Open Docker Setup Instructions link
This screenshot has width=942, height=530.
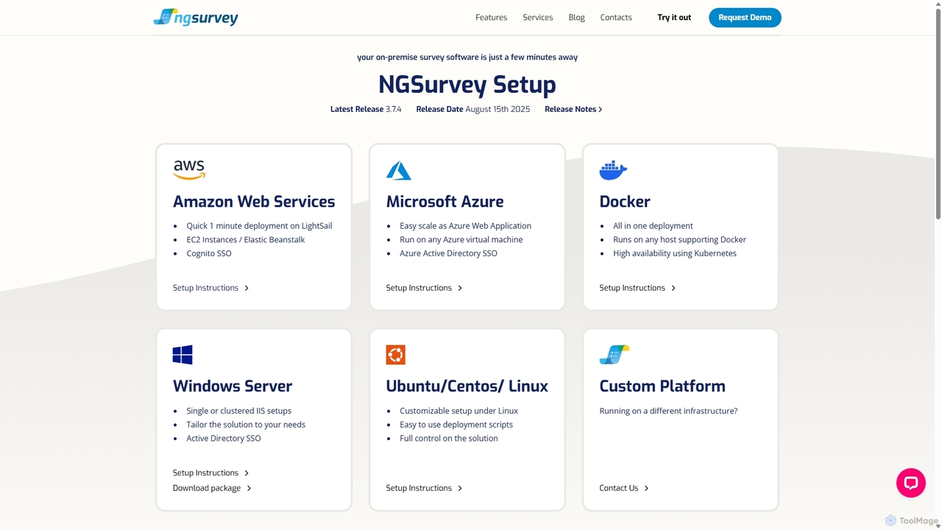(632, 288)
